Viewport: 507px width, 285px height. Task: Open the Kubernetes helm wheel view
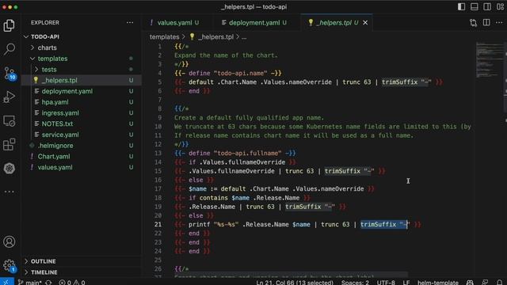[x=9, y=169]
